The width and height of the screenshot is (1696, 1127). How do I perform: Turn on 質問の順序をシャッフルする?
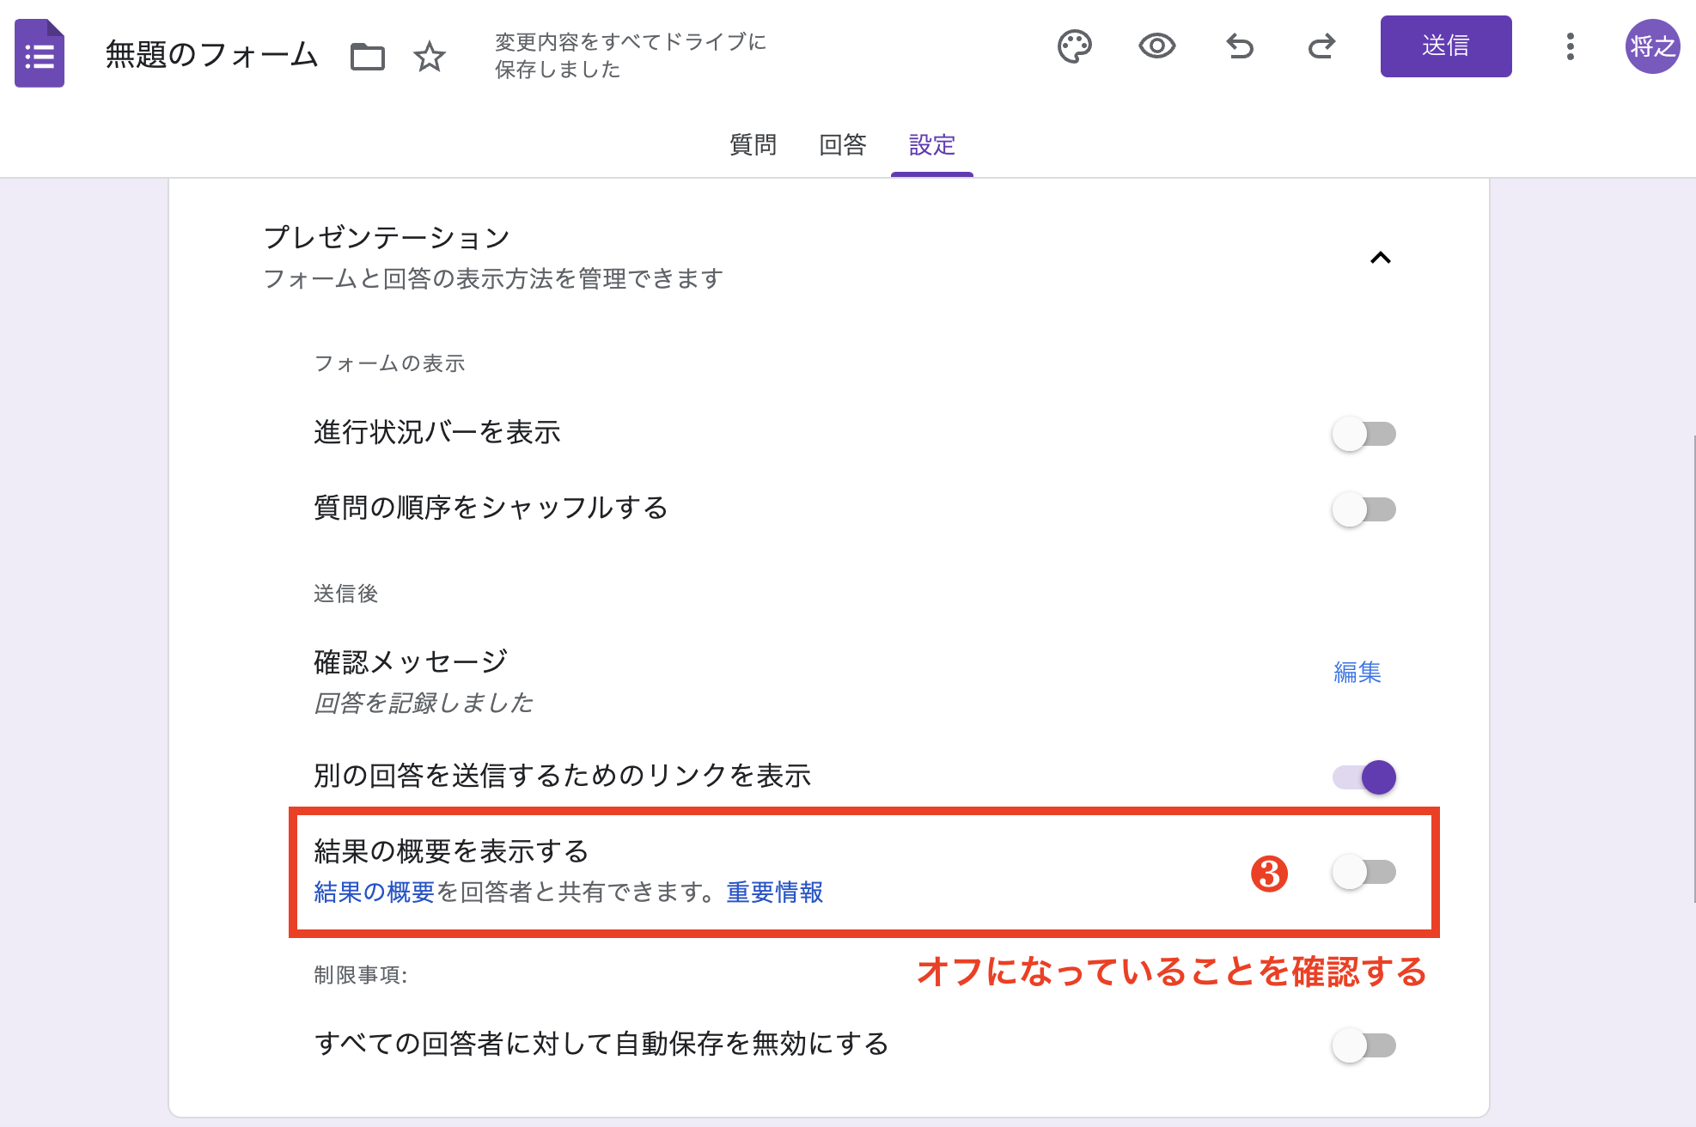click(x=1363, y=509)
